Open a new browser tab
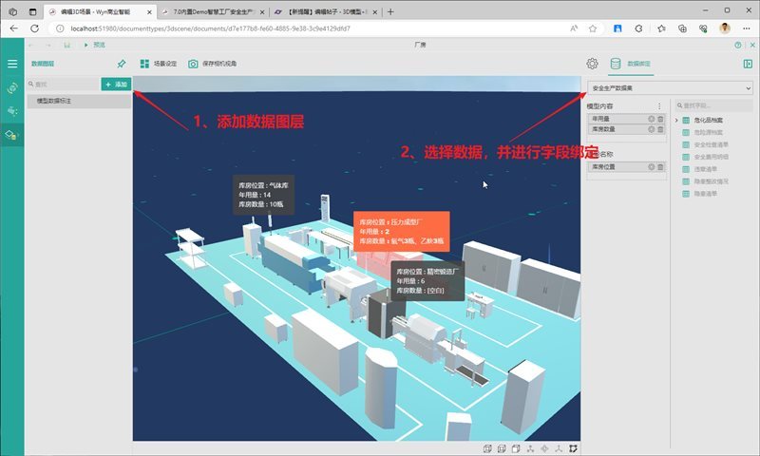This screenshot has width=760, height=456. 390,12
